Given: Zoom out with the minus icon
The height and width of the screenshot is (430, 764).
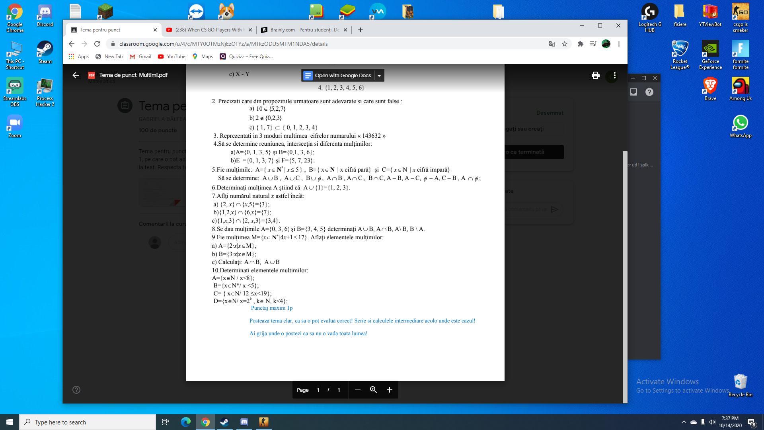Looking at the screenshot, I should tap(357, 390).
